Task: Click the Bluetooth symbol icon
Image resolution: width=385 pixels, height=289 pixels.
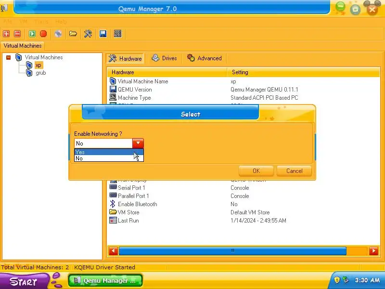Action: 113,204
